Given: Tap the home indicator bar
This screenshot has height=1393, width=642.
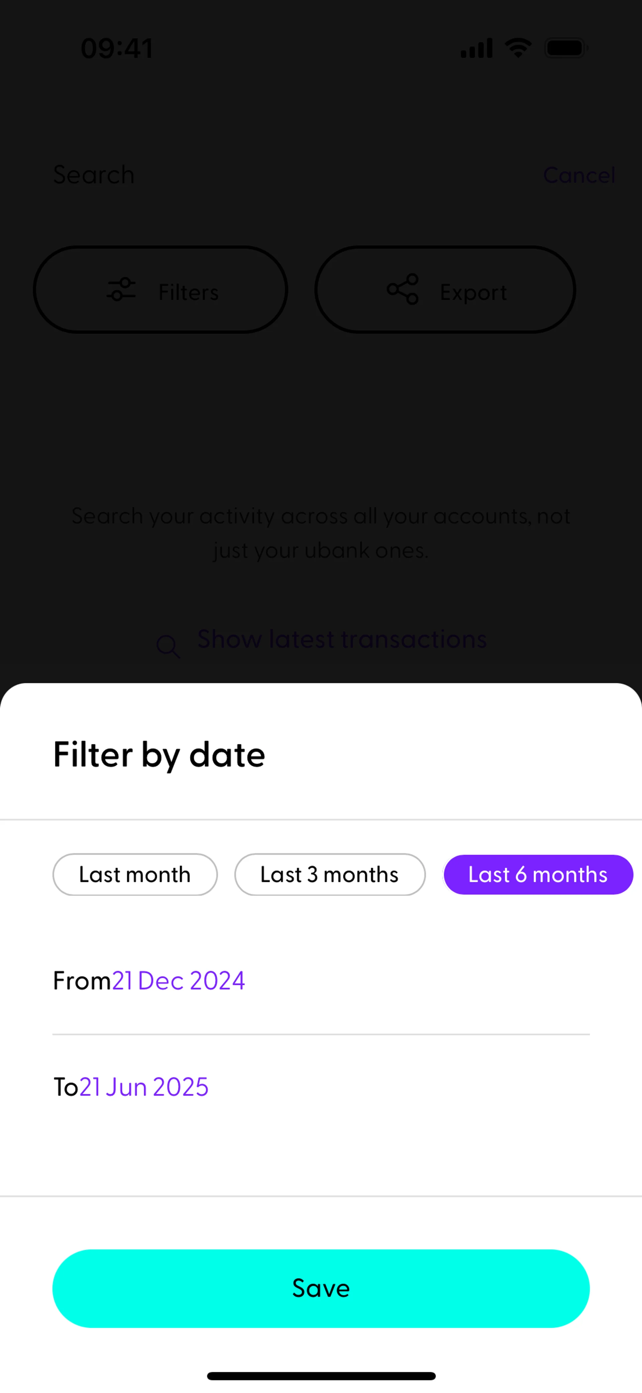Looking at the screenshot, I should (x=321, y=1376).
